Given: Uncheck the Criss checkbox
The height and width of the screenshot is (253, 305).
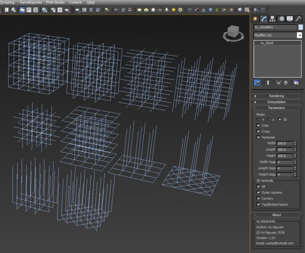Looking at the screenshot, I should 259,125.
